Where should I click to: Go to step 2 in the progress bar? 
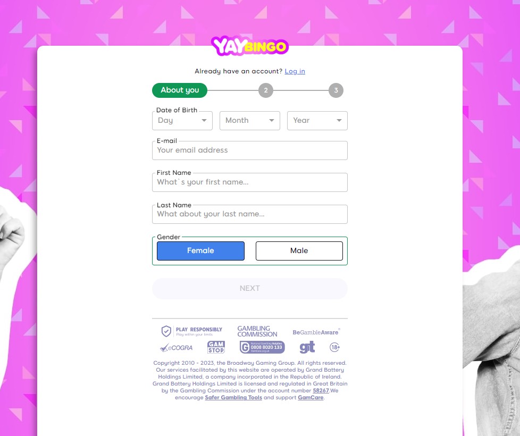point(266,90)
